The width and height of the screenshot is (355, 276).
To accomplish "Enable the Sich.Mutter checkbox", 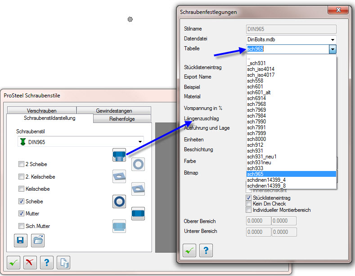I will pos(21,226).
